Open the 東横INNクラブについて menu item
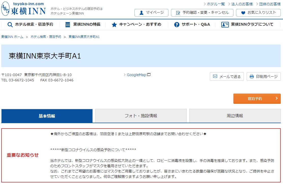Image resolution: width=283 pixels, height=186 pixels. [247, 24]
